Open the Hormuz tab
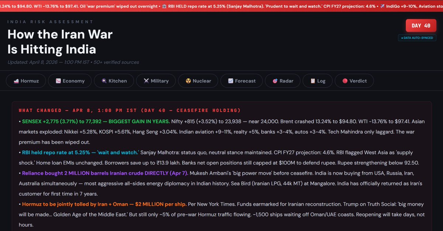This screenshot has height=231, width=443. pos(26,81)
